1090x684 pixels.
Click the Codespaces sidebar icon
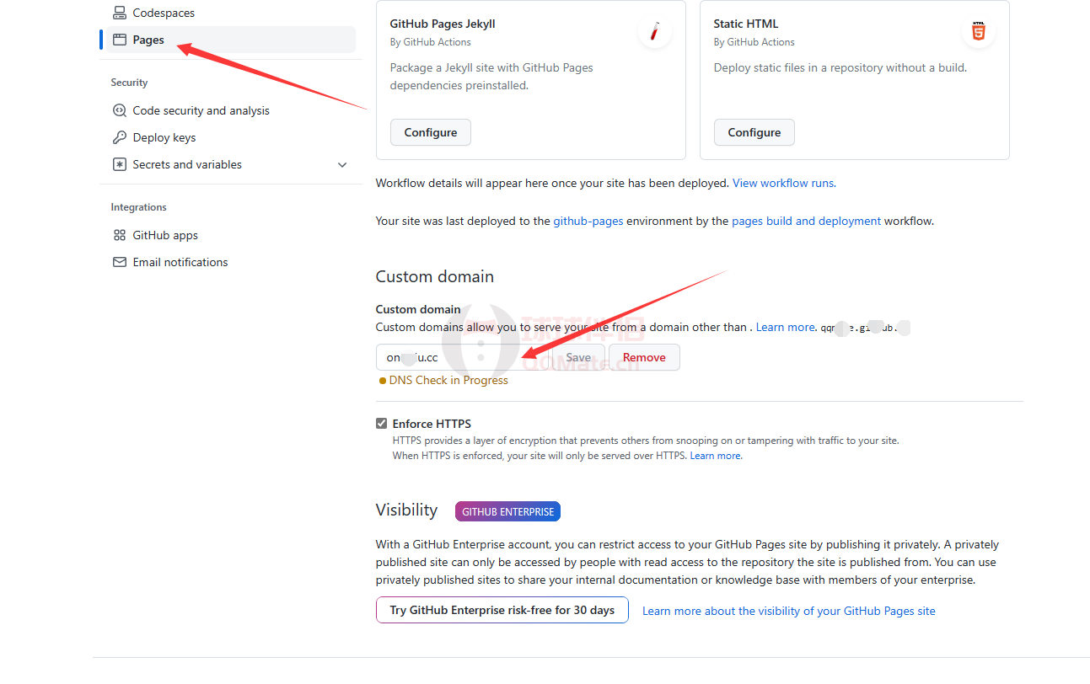[x=120, y=13]
